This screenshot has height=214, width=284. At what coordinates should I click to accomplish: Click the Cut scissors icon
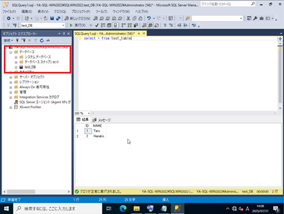coord(128,19)
